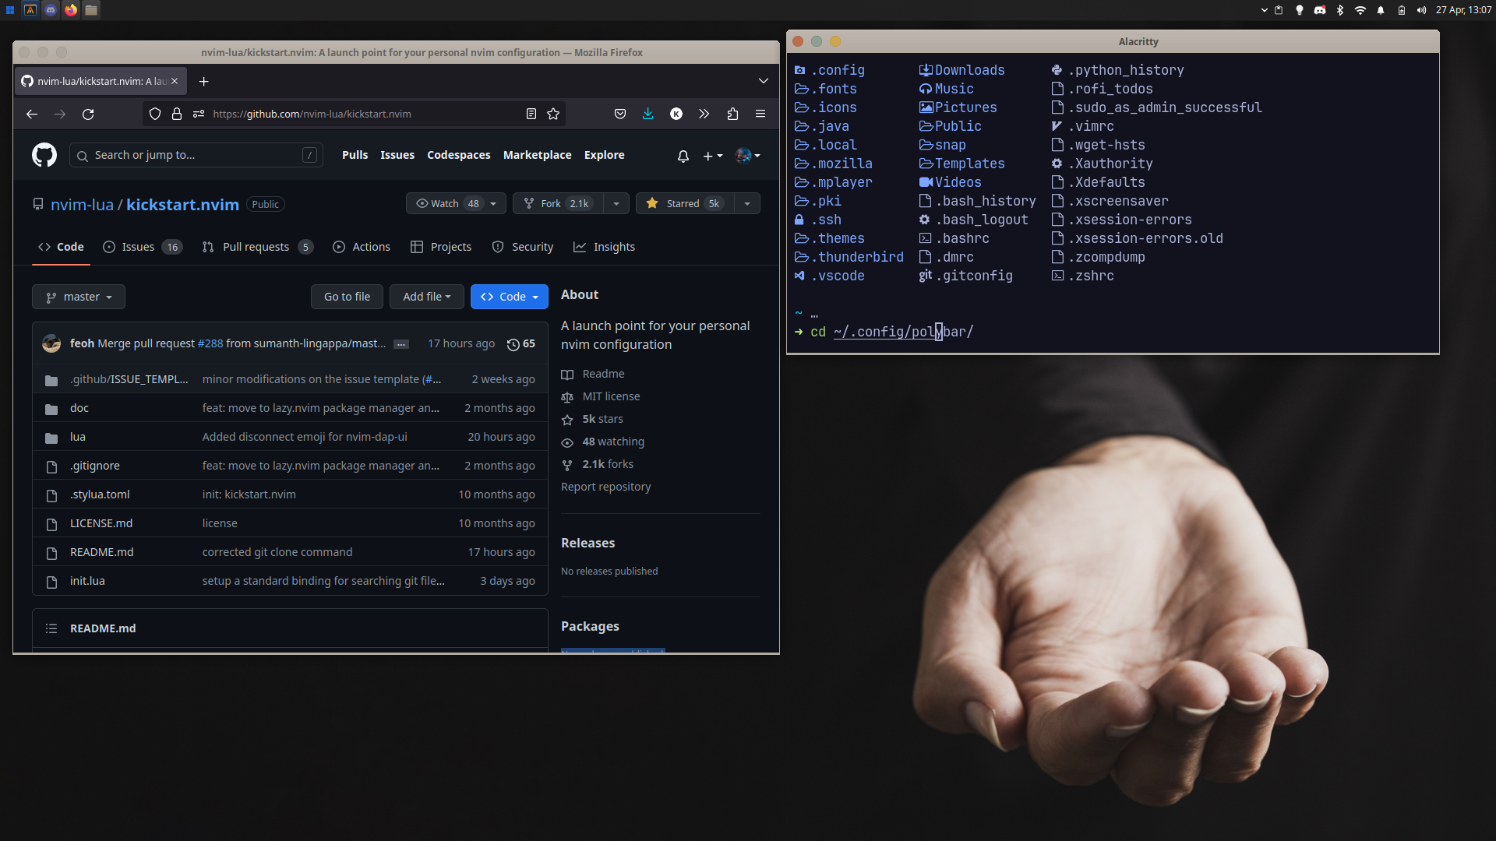The width and height of the screenshot is (1496, 841).
Task: Expand commit message ellipsis button
Action: [x=401, y=344]
